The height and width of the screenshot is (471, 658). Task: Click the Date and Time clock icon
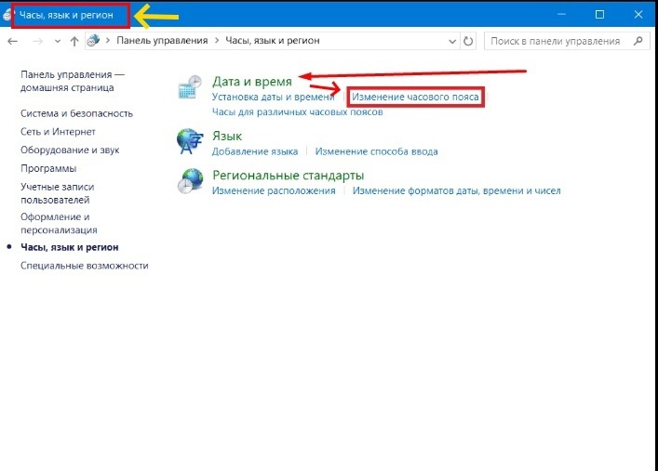[x=190, y=89]
